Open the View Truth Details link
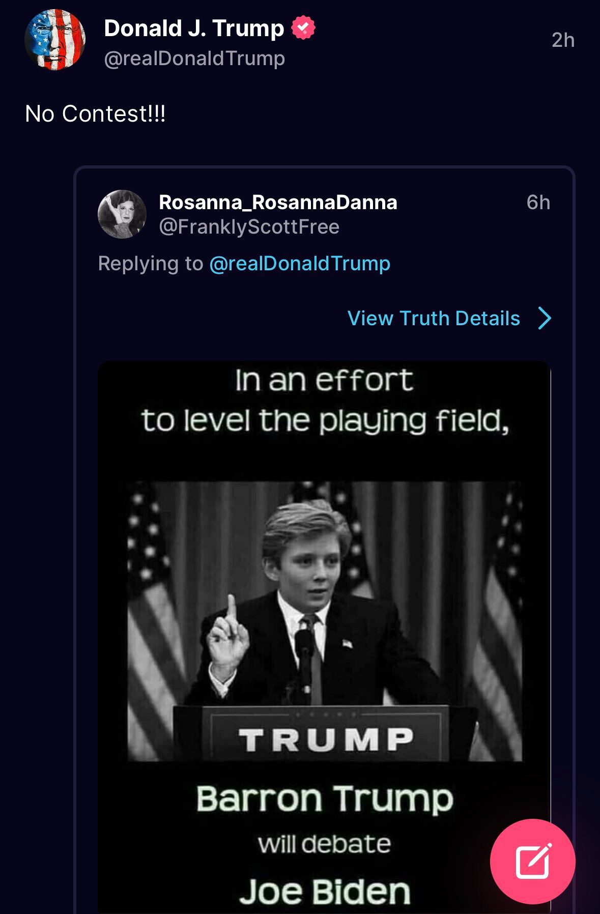The height and width of the screenshot is (914, 600). [x=434, y=319]
